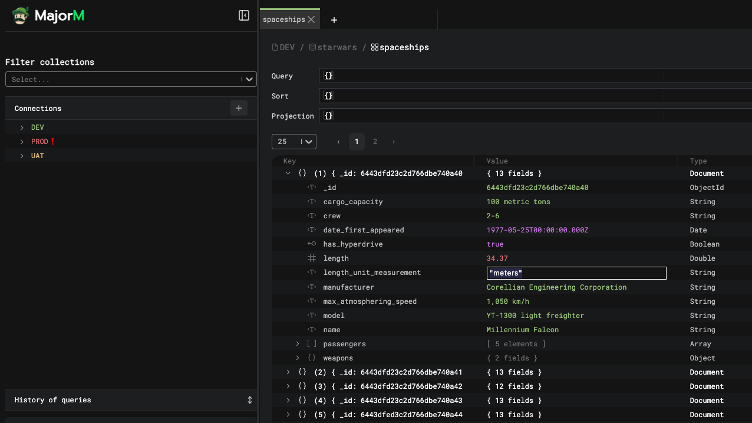
Task: Expand document (2) ending in a41
Action: 288,372
